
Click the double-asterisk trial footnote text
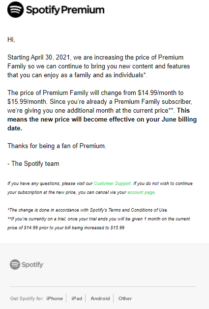(x=99, y=223)
